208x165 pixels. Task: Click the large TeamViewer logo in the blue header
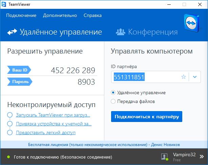pyautogui.click(x=192, y=23)
